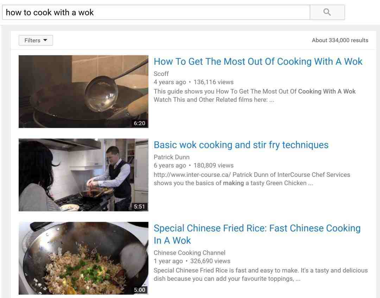
Task: Visit the Chinese Cooking Channel page
Action: point(190,253)
